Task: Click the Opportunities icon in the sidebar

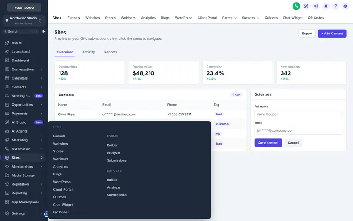Action: point(7,105)
